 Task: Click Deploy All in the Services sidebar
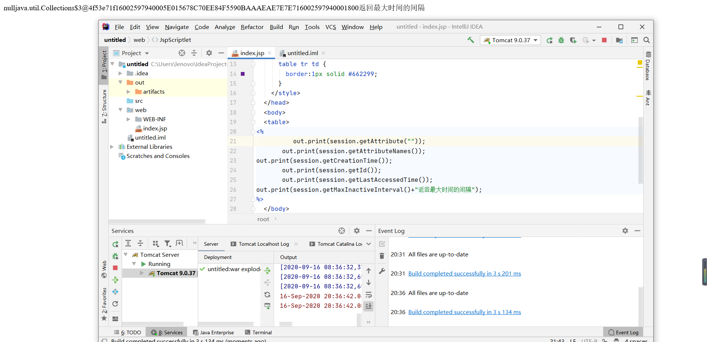point(115,280)
